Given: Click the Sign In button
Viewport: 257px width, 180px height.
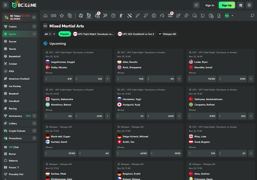Looking at the screenshot, I should (x=210, y=5).
